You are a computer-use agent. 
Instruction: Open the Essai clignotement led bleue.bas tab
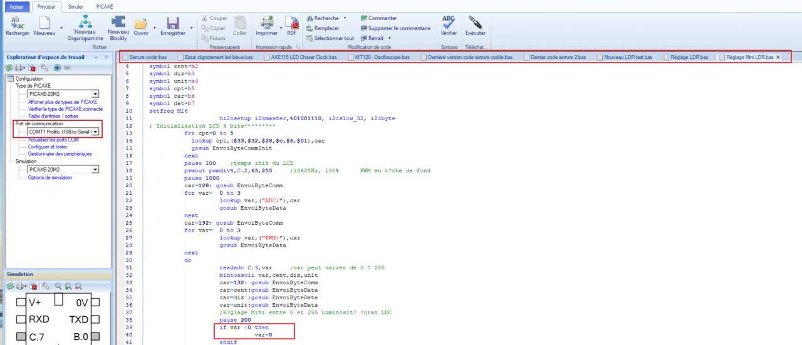click(x=216, y=57)
